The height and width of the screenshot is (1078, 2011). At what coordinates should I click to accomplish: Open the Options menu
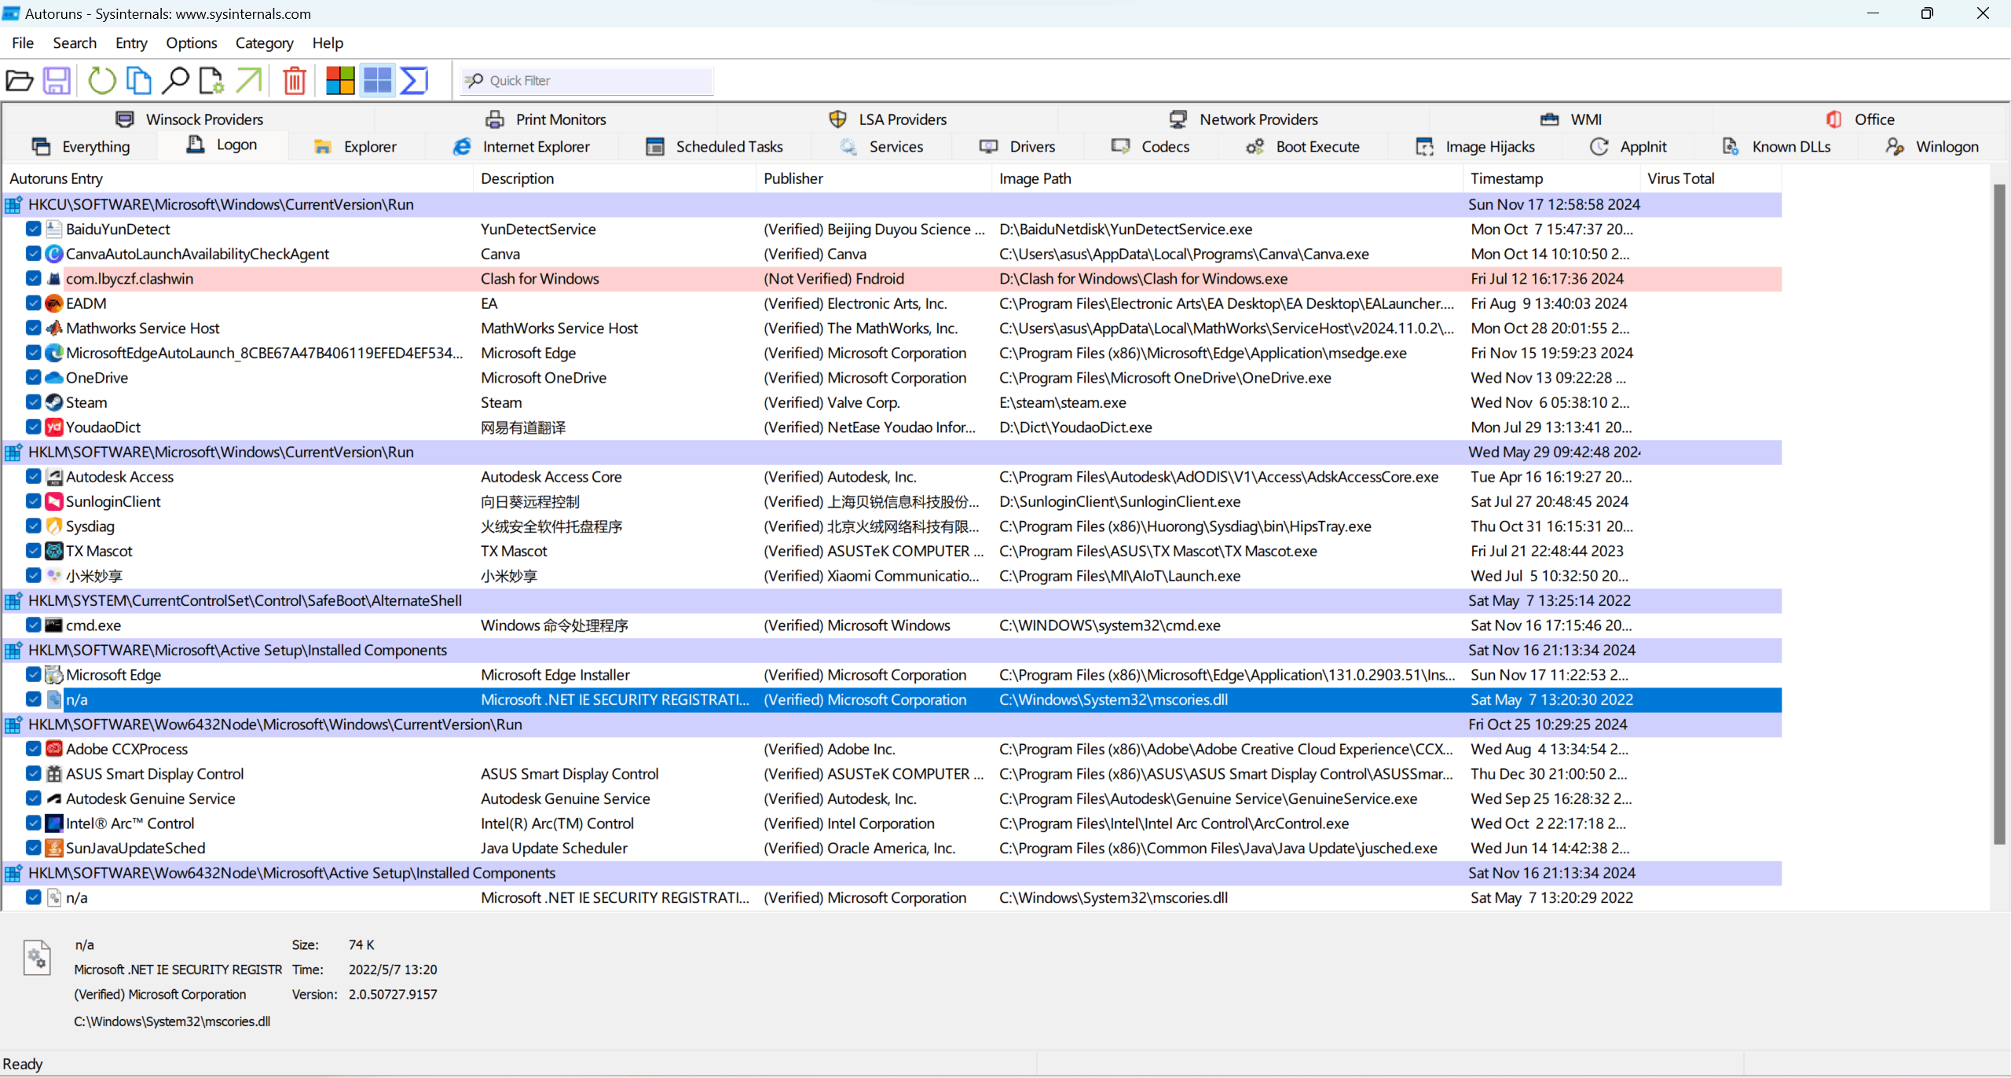191,43
